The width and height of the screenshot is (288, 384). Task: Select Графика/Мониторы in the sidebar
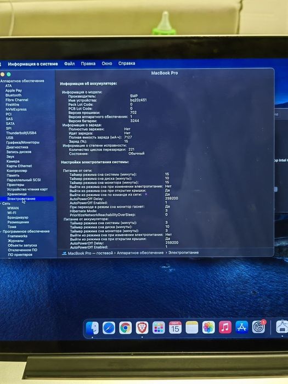tap(23, 143)
